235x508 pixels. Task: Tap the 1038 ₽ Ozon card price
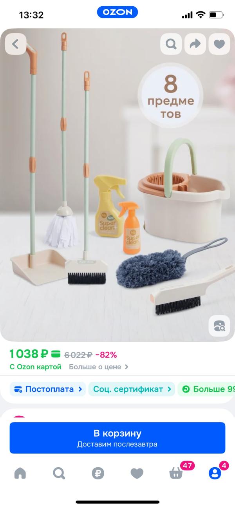[35, 354]
